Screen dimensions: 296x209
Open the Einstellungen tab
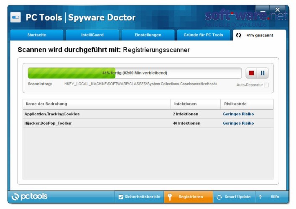coord(148,35)
